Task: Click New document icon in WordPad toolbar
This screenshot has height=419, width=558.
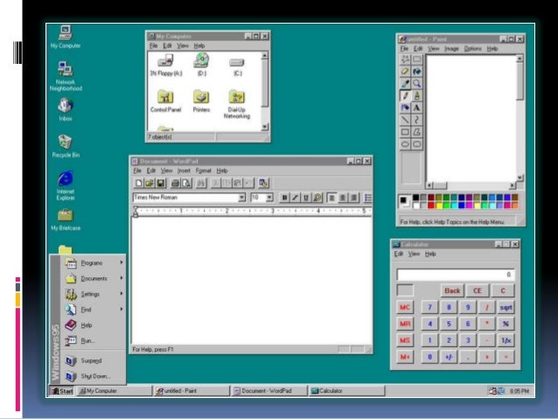Action: click(138, 183)
